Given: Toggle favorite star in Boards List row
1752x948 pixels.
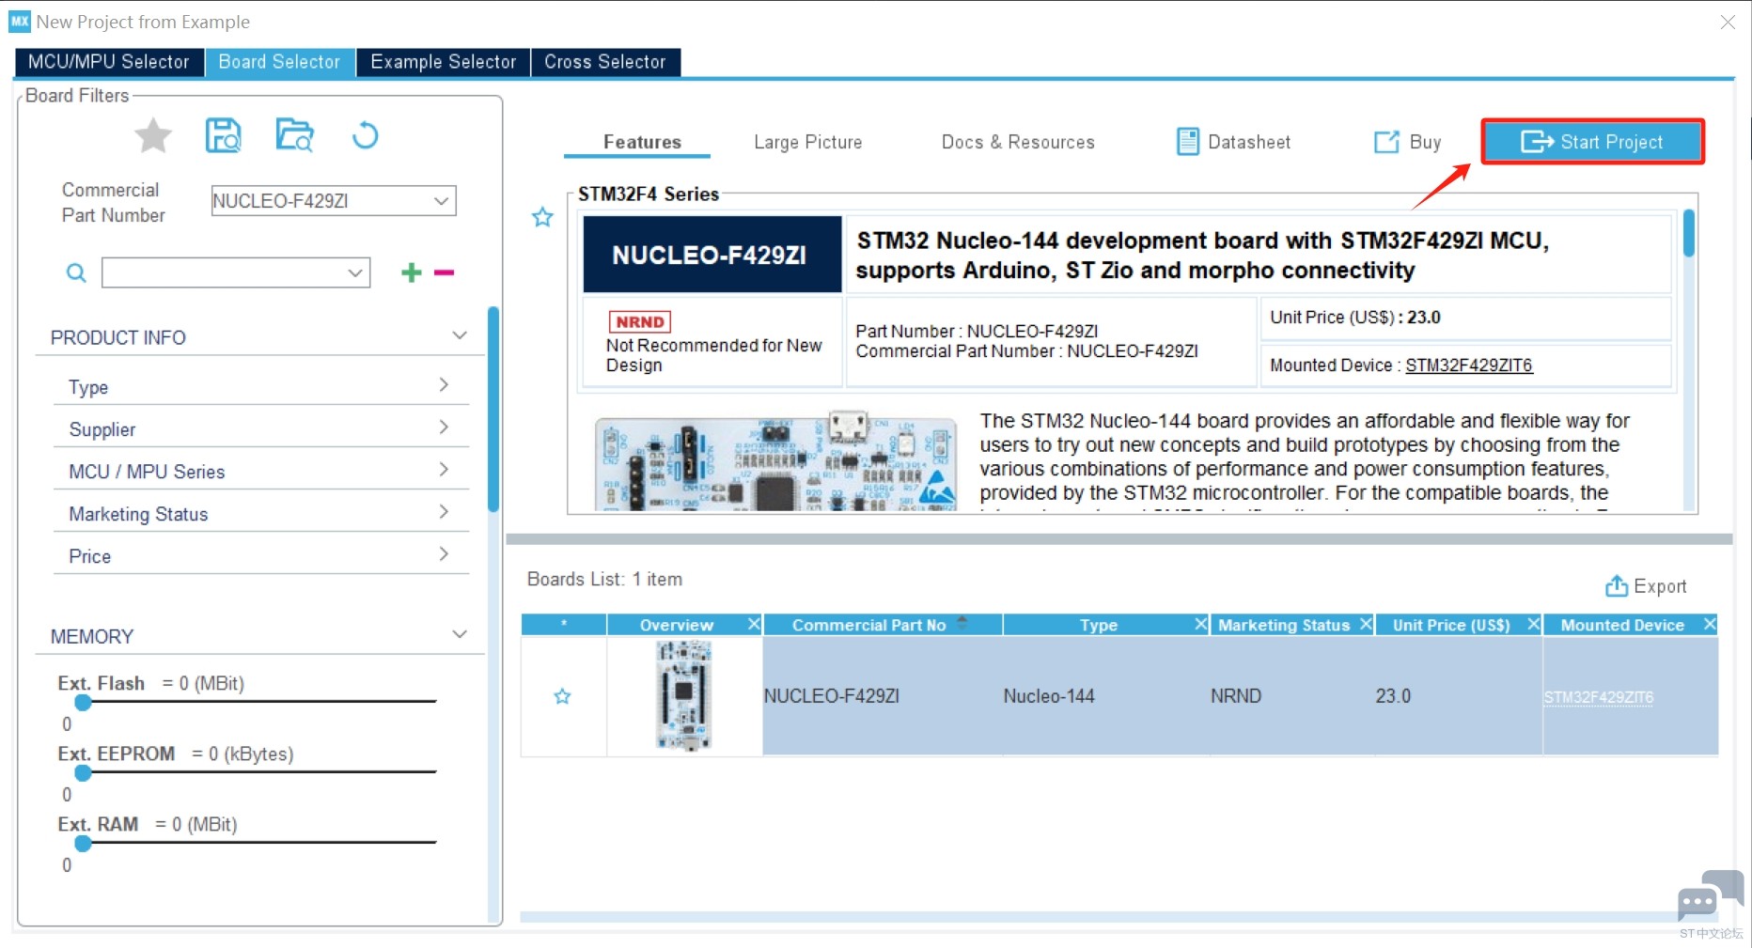Looking at the screenshot, I should 562,696.
